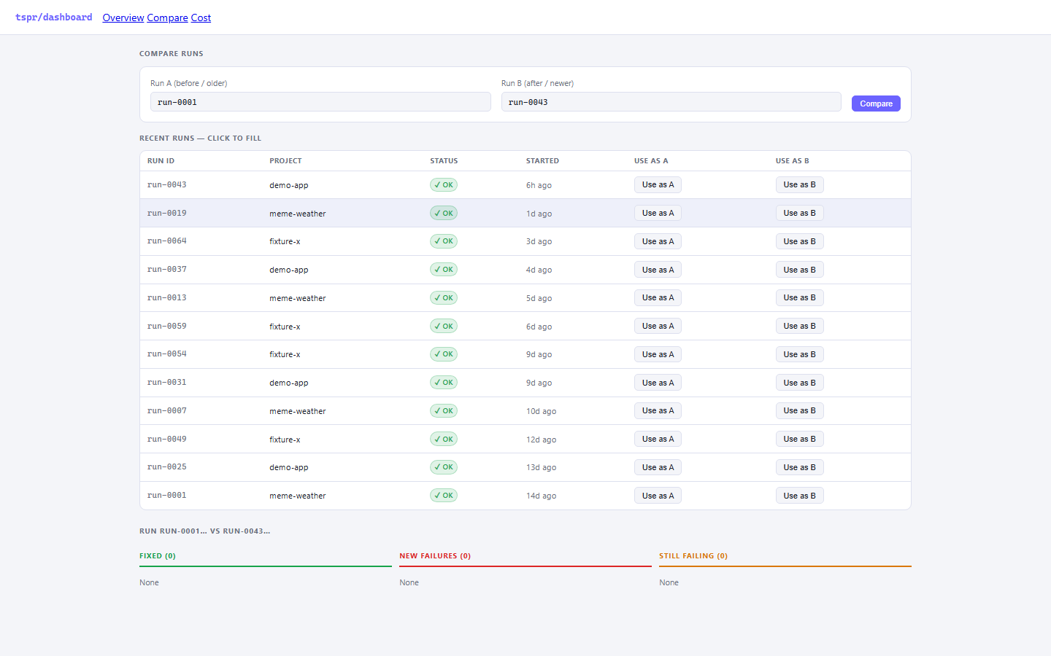Click the FIXED (0) column heading
This screenshot has width=1051, height=656.
(158, 556)
